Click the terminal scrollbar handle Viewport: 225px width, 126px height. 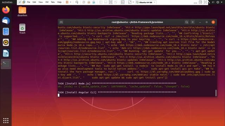coord(216,93)
